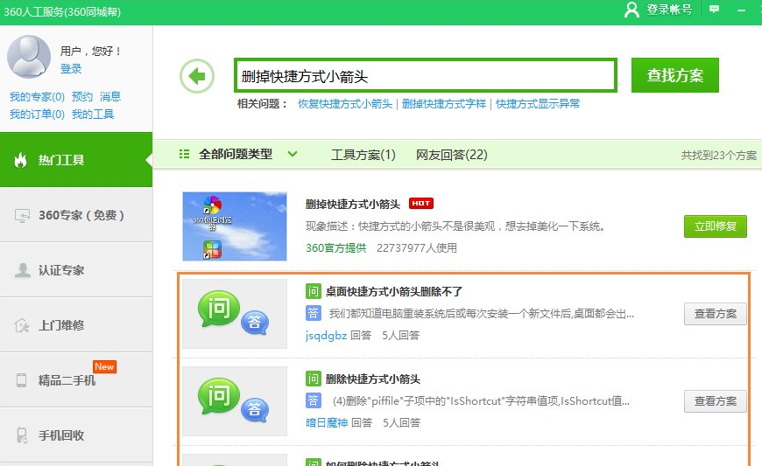Click related question 快捷方式显示异常

[538, 104]
